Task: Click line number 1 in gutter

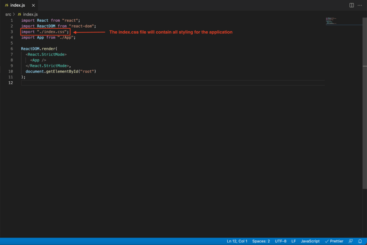Action: pyautogui.click(x=12, y=20)
